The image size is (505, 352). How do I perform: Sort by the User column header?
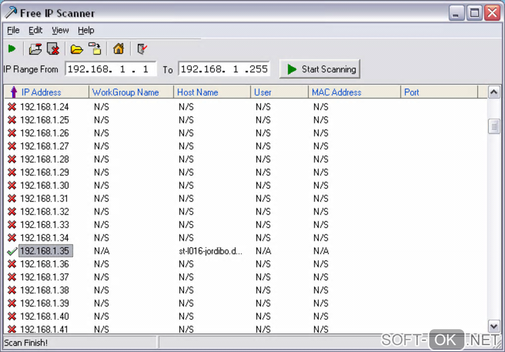pyautogui.click(x=279, y=92)
